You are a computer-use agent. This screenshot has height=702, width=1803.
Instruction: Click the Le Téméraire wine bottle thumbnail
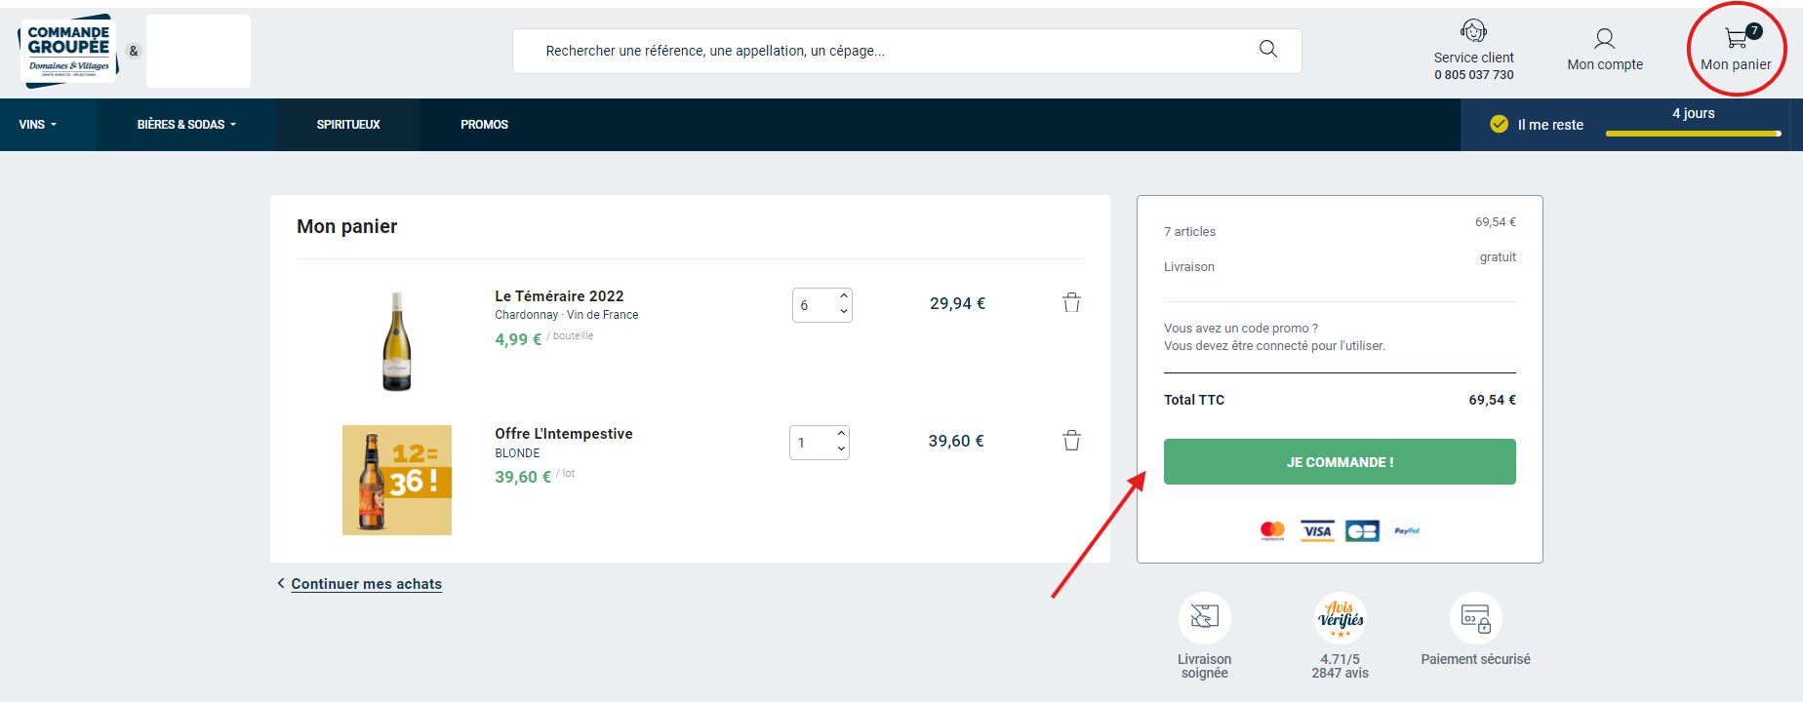[396, 341]
